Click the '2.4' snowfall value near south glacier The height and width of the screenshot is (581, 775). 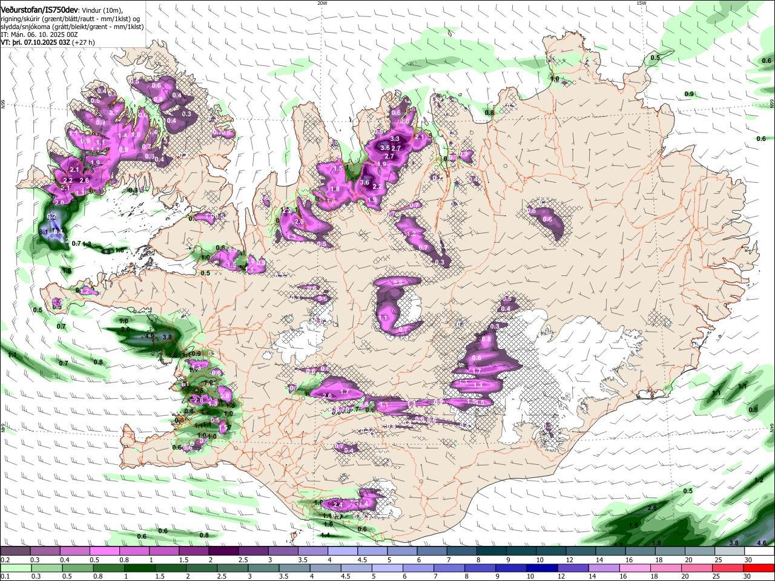pyautogui.click(x=338, y=505)
